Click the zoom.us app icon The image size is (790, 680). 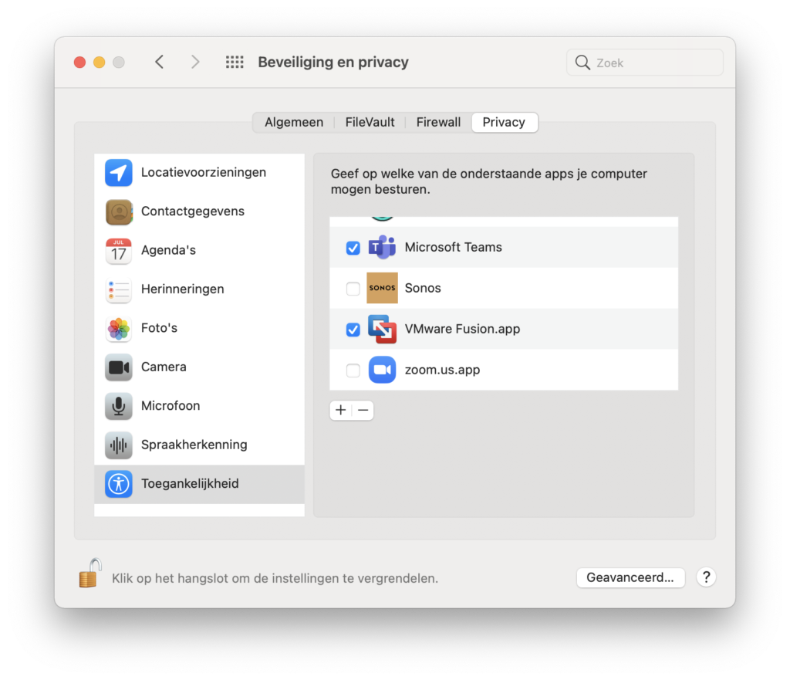pos(382,370)
